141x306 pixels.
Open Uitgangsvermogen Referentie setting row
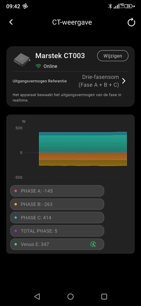point(70,81)
